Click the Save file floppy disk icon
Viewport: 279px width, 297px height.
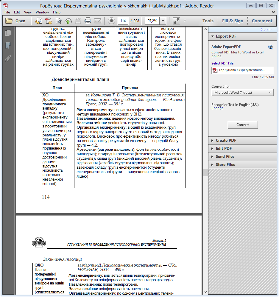pos(78,21)
